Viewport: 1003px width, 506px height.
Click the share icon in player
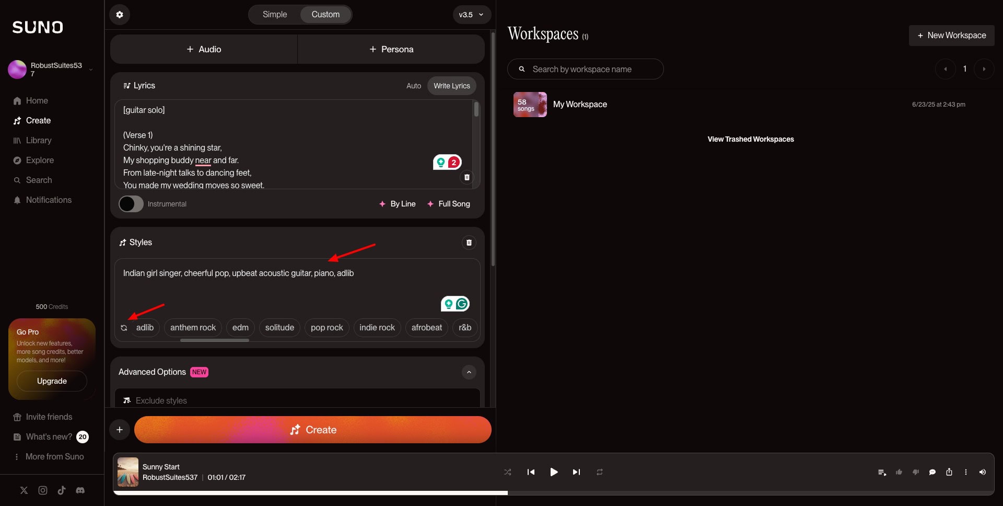tap(949, 472)
